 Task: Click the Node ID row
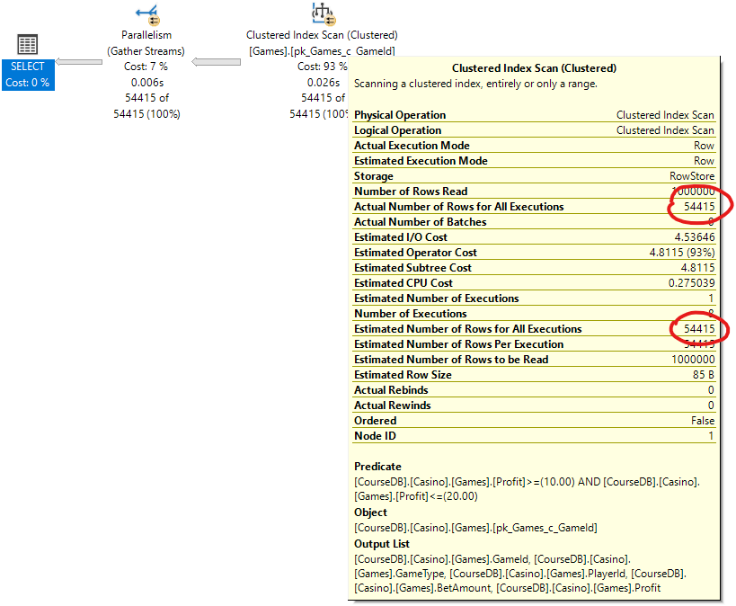[534, 435]
